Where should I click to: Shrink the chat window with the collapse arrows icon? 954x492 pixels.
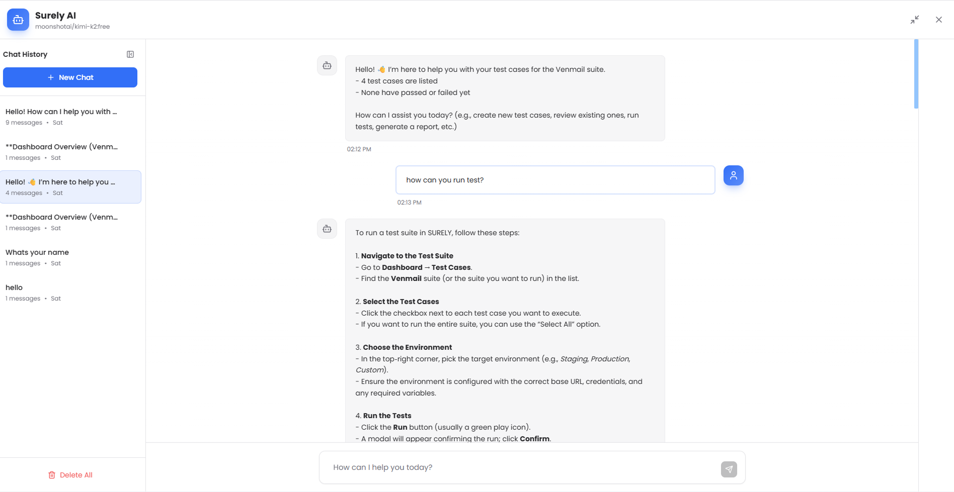915,20
